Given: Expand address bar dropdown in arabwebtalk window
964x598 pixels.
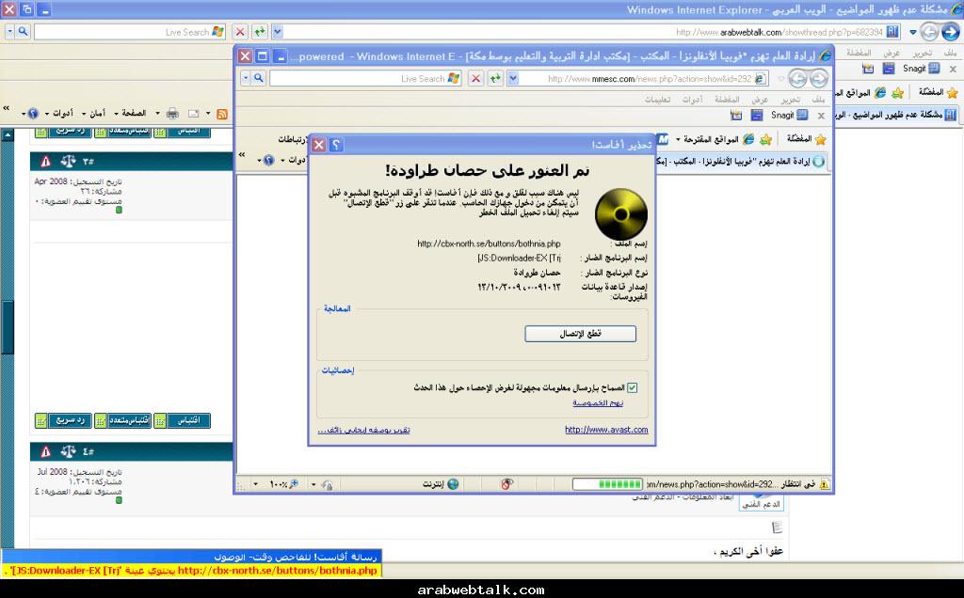Looking at the screenshot, I should click(278, 31).
